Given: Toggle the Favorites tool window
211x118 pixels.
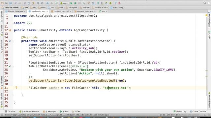Looking at the screenshot, I should tap(2, 82).
